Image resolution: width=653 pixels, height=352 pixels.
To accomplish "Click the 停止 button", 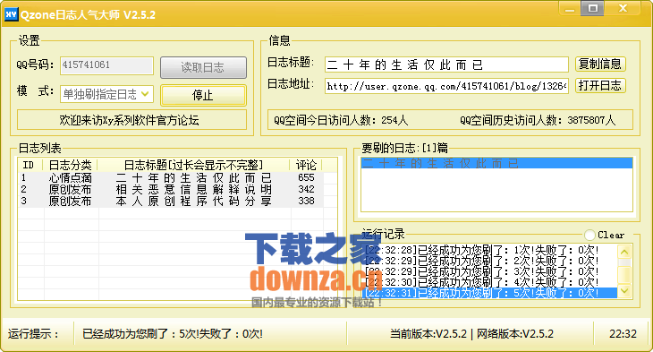I will pyautogui.click(x=203, y=95).
